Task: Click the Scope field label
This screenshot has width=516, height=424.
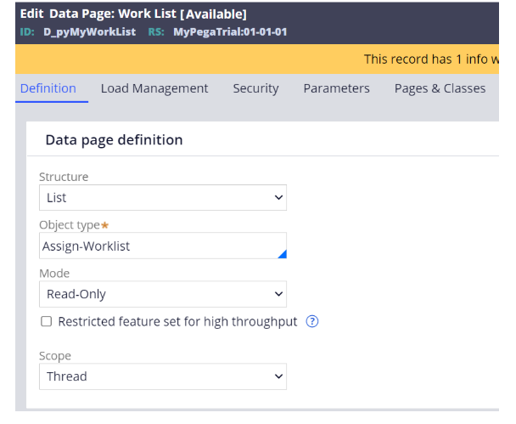Action: 55,356
